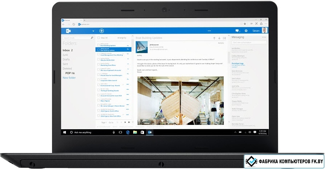Go back with the browser back arrow
Viewport: 325px width, 169px height.
[x=64, y=24]
